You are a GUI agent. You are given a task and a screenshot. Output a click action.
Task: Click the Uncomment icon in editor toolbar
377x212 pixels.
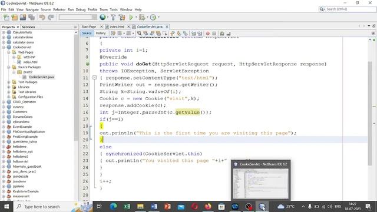(229, 34)
